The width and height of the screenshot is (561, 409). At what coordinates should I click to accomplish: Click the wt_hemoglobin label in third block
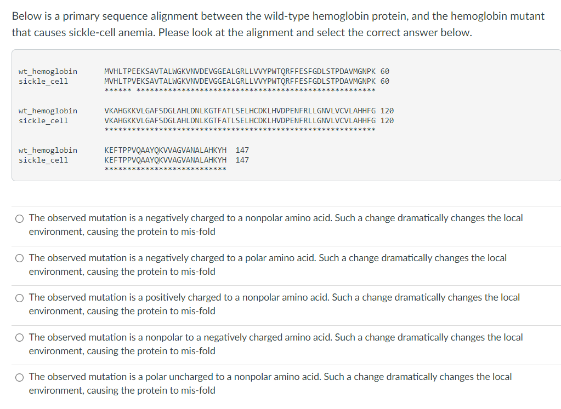click(x=47, y=150)
